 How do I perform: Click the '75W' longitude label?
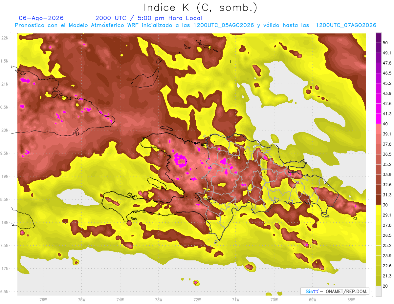click(x=82, y=299)
